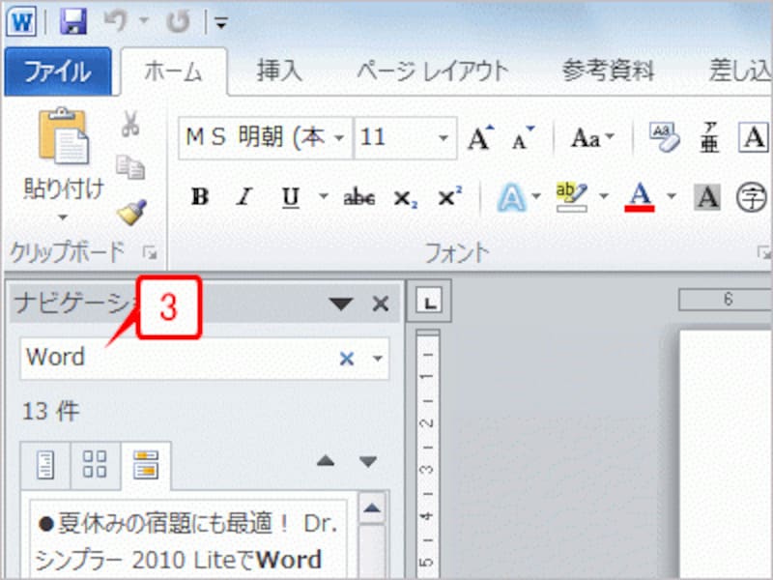Clear the search box with the blue X
The height and width of the screenshot is (580, 773).
[x=347, y=359]
